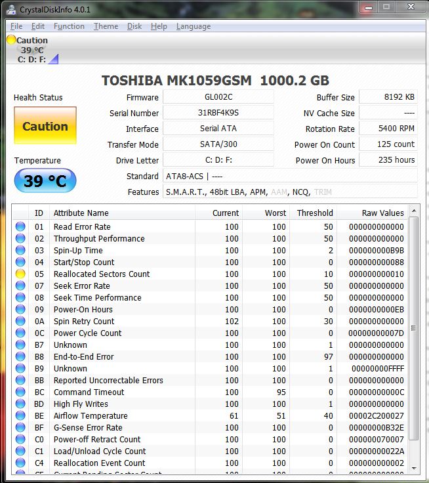Viewport: 429px width, 483px height.
Task: Click blue status orb for Start/Stop Count
Action: (x=20, y=262)
